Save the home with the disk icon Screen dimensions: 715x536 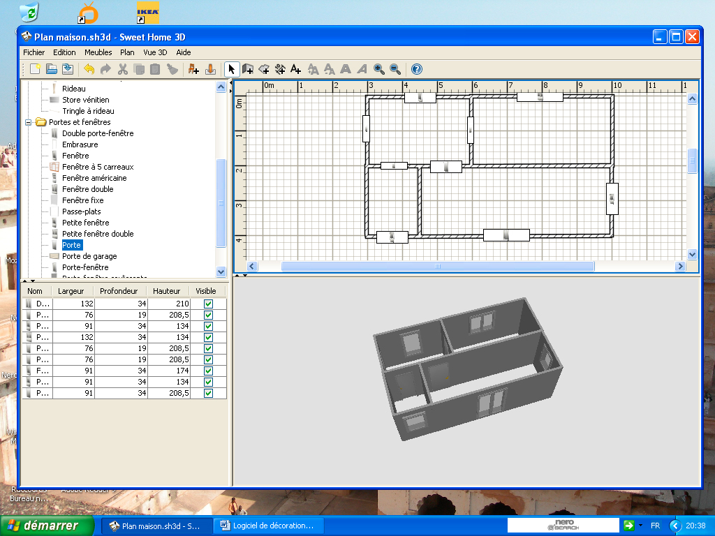[68, 69]
